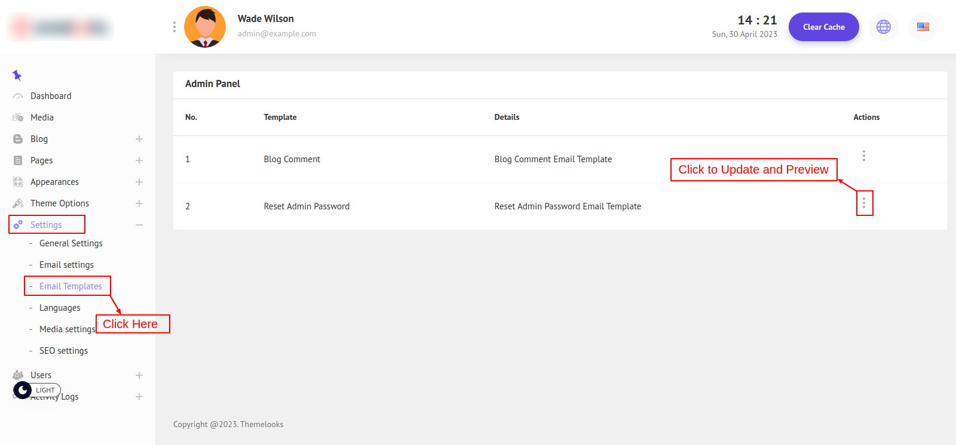Click the purple pin icon in sidebar
The width and height of the screenshot is (956, 445).
pos(17,75)
